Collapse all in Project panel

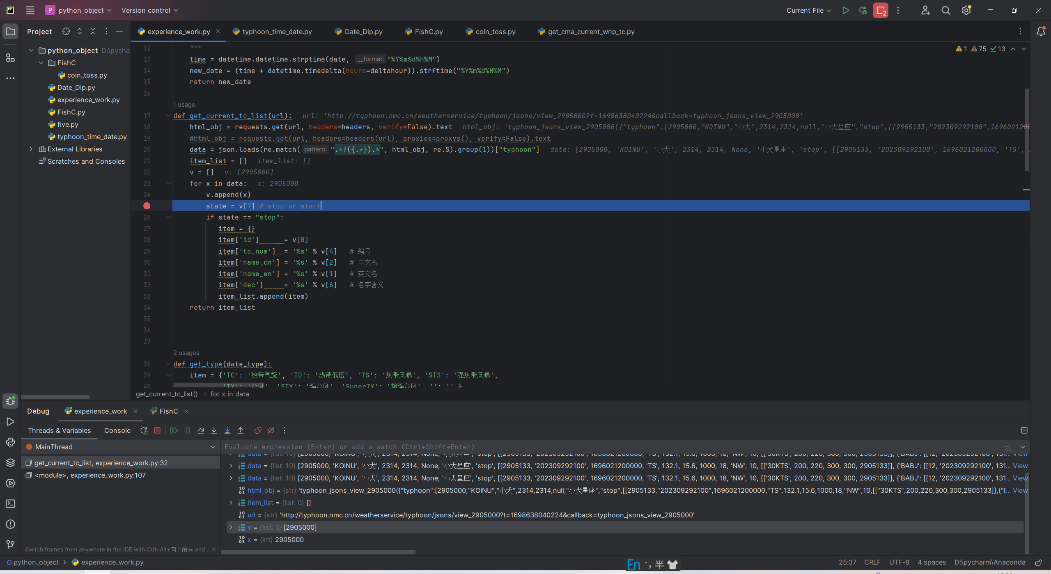pos(93,31)
